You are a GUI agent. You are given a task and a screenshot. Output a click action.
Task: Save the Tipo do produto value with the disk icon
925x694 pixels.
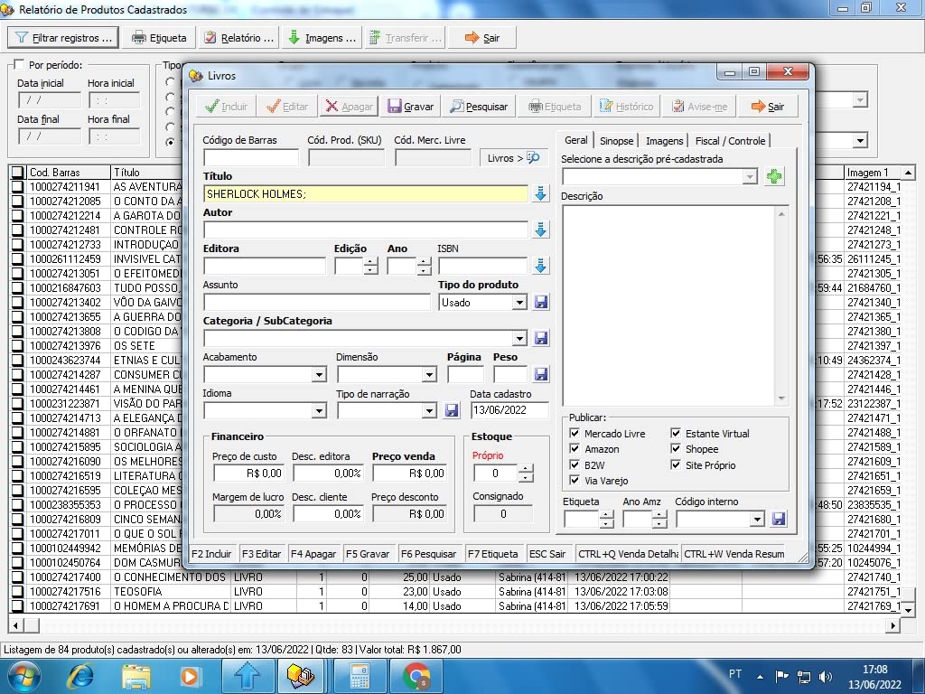coord(541,302)
